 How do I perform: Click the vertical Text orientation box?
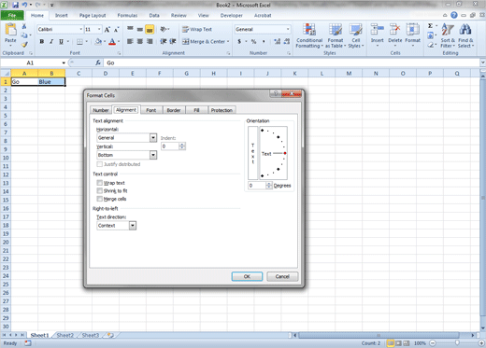coord(252,153)
